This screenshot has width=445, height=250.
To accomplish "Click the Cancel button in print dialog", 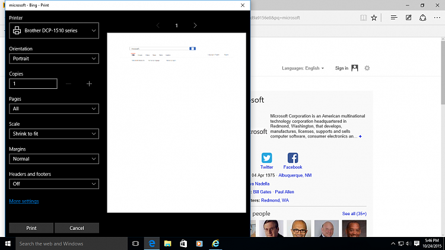I will (77, 228).
